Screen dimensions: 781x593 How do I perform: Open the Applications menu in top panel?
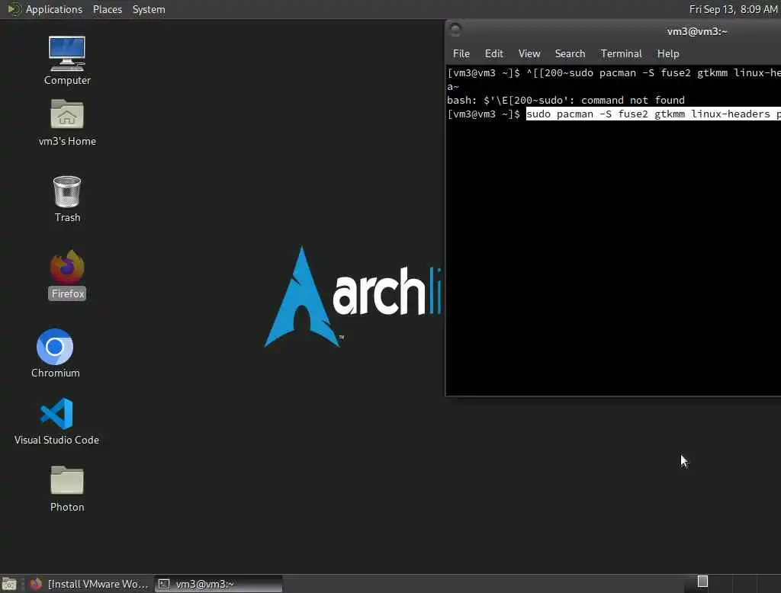pyautogui.click(x=54, y=9)
